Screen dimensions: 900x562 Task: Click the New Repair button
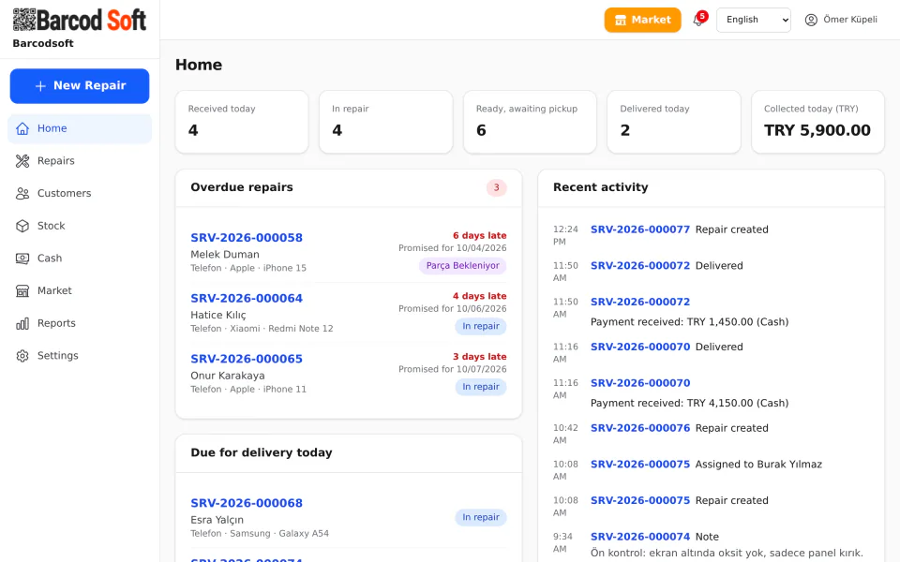click(79, 86)
